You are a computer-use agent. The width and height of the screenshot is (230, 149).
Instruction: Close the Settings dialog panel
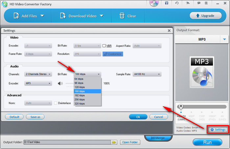coord(169,30)
